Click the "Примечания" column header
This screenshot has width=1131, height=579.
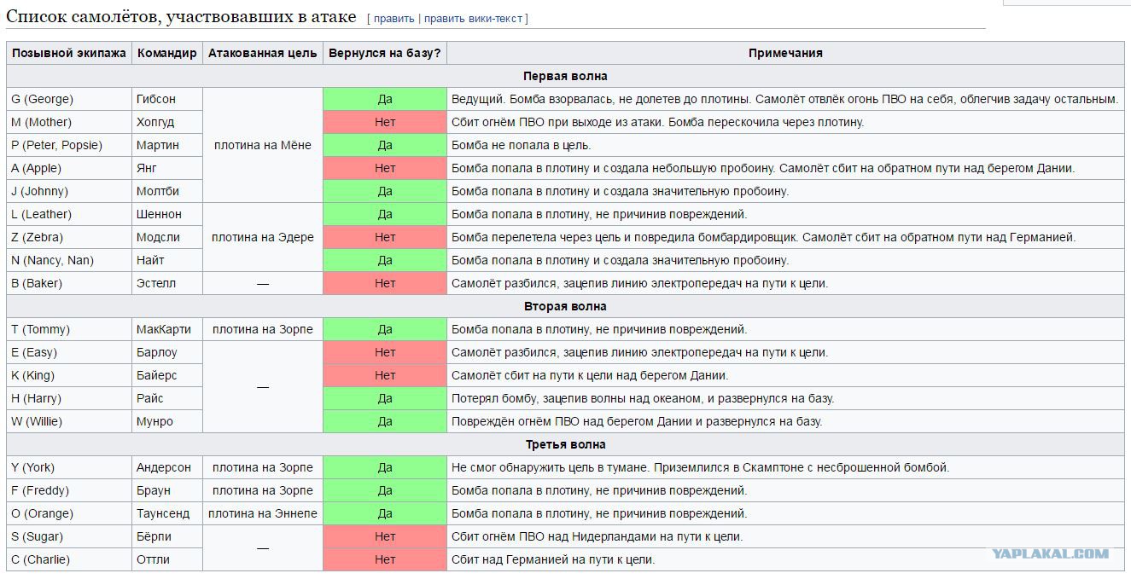tap(785, 53)
